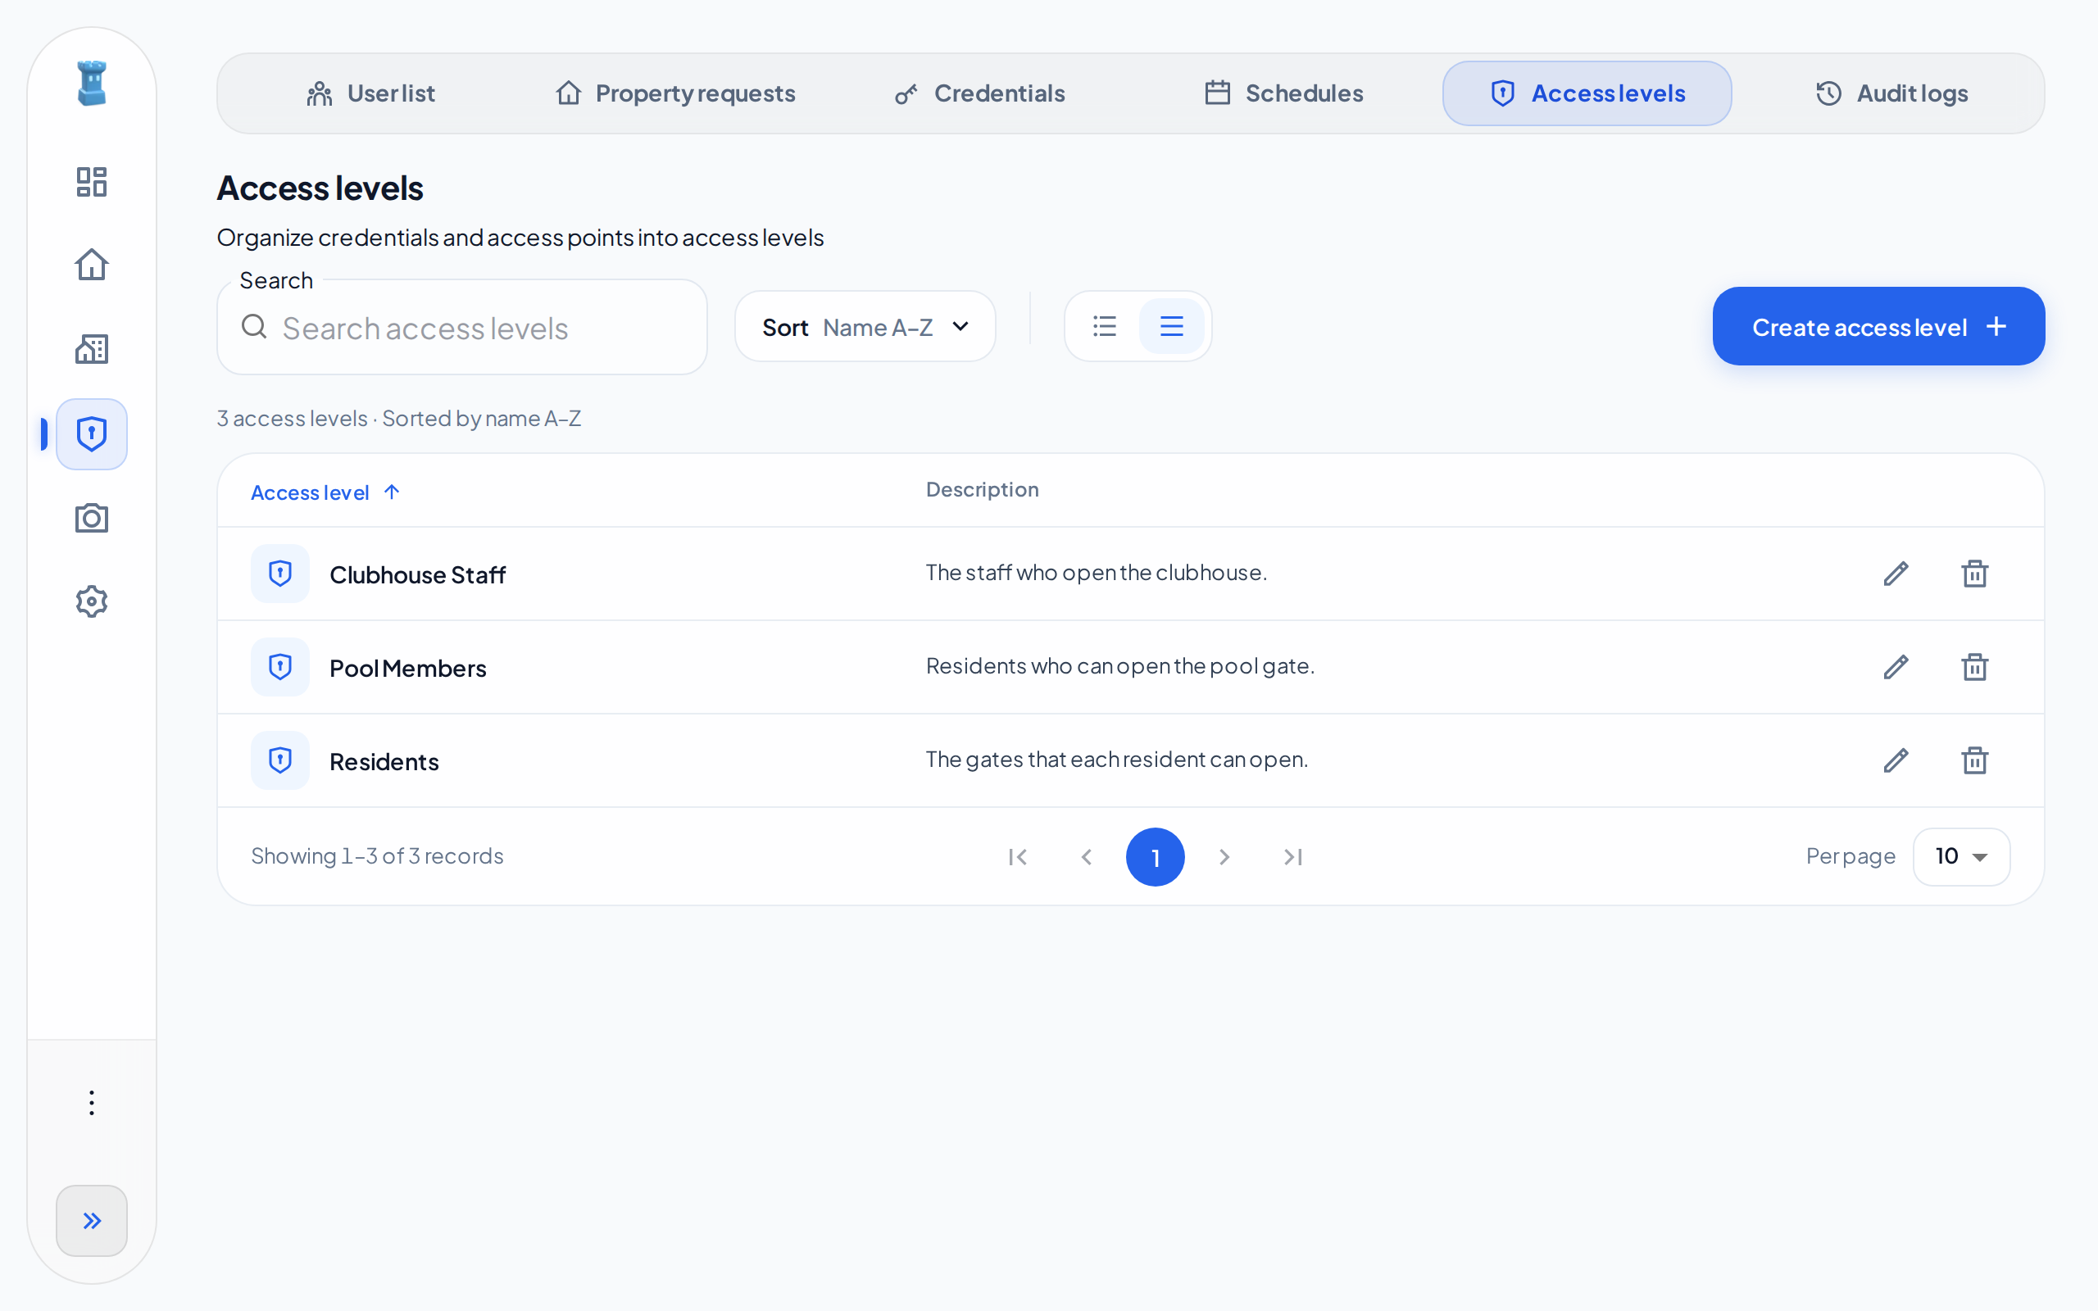Click the Residents row name

pyautogui.click(x=384, y=762)
